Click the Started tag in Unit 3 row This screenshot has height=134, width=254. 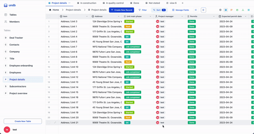(x=129, y=21)
